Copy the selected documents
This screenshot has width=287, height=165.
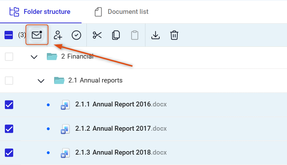(116, 35)
